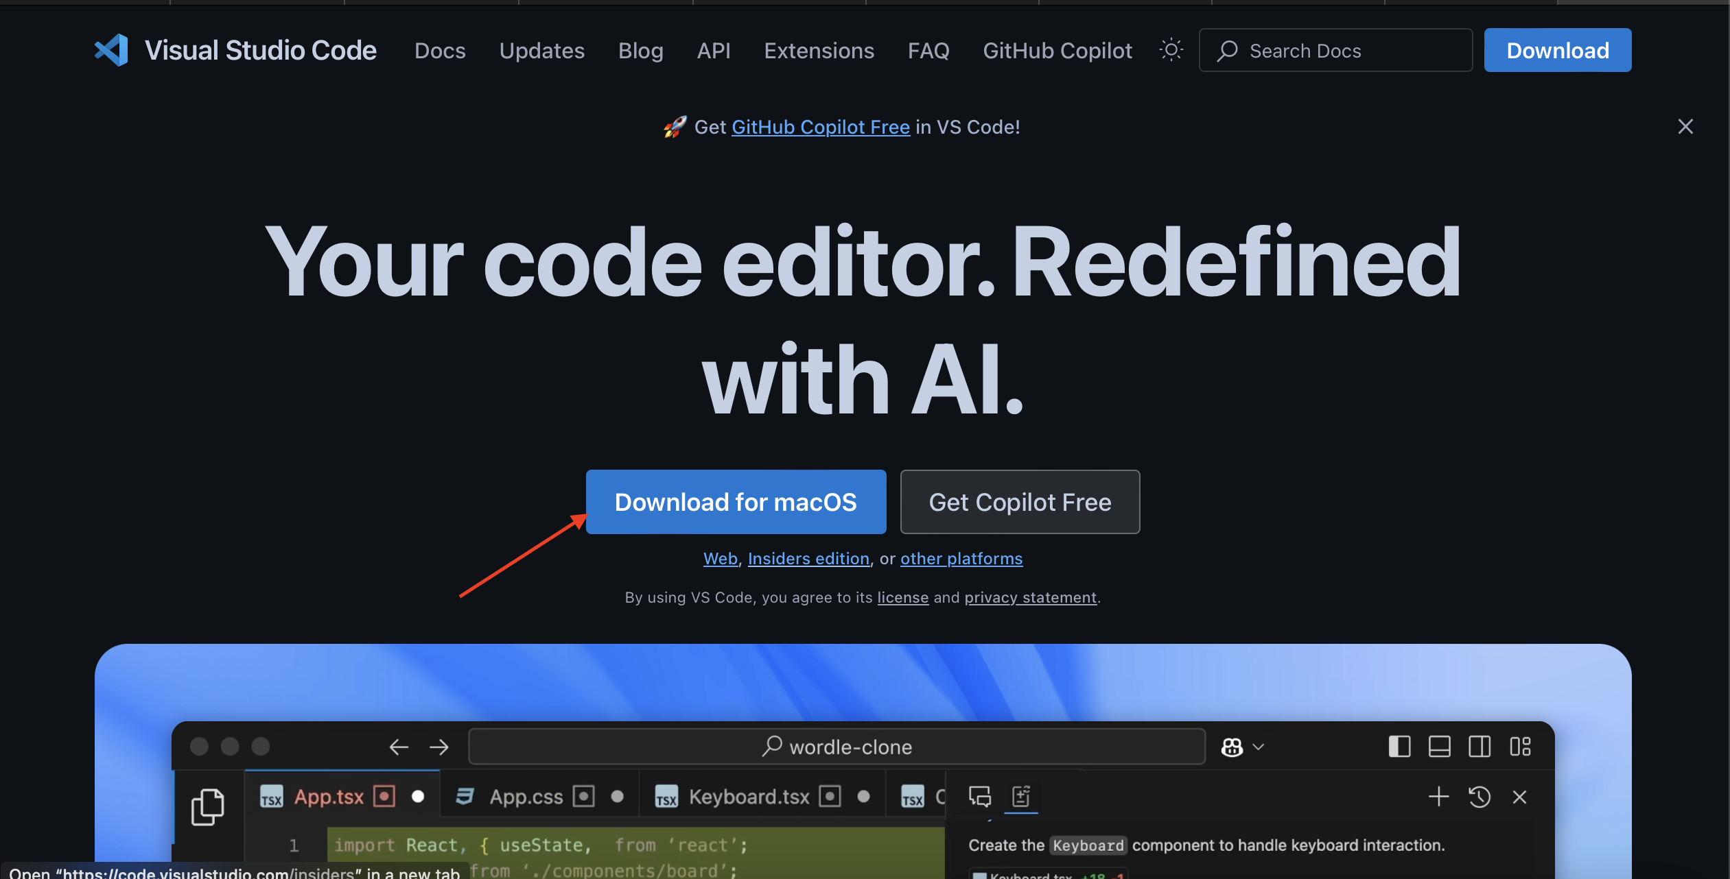Click the unsaved dot on App.css tab
The width and height of the screenshot is (1730, 879).
pos(617,796)
